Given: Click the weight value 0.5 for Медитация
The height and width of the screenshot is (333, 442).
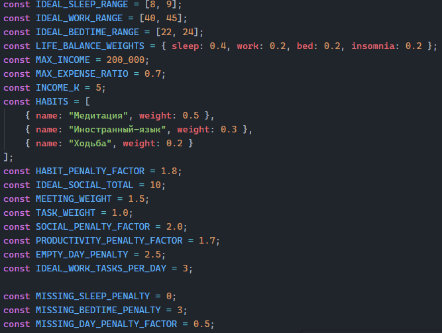Looking at the screenshot, I should (191, 115).
